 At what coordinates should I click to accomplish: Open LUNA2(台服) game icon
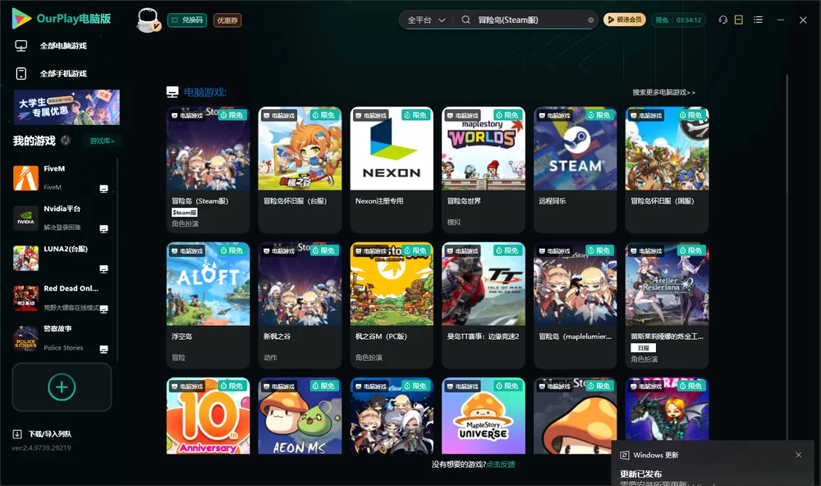(25, 258)
